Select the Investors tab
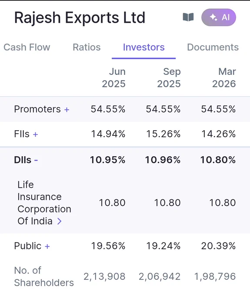 pyautogui.click(x=143, y=47)
